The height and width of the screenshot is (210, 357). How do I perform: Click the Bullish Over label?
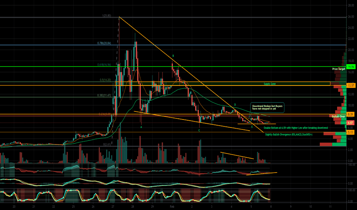coord(338,116)
